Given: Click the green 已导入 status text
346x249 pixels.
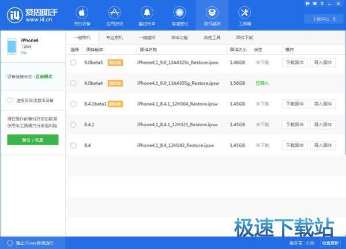Looking at the screenshot, I should coord(262,83).
